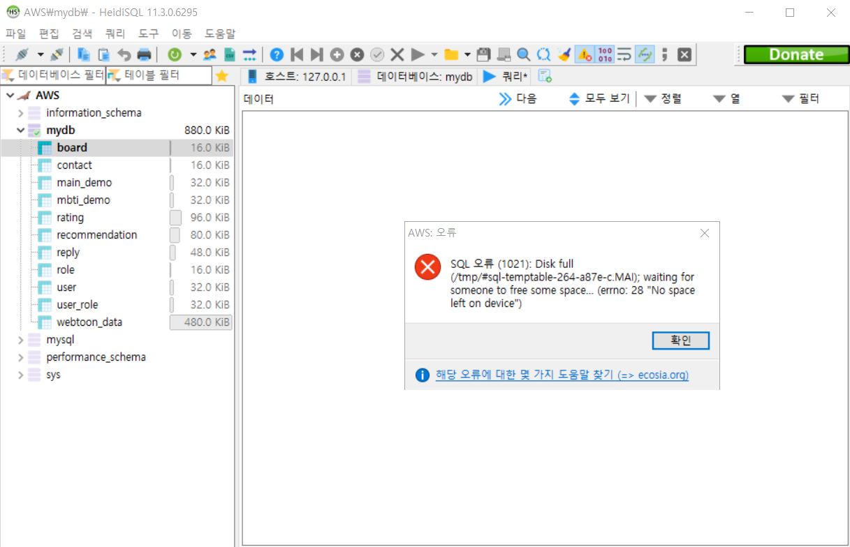Image resolution: width=850 pixels, height=547 pixels.
Task: Click the yellow favorites star icon
Action: [222, 75]
